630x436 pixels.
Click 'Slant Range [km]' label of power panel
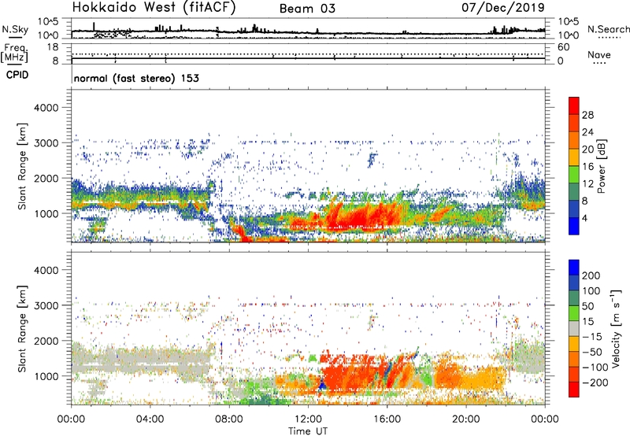coord(22,166)
